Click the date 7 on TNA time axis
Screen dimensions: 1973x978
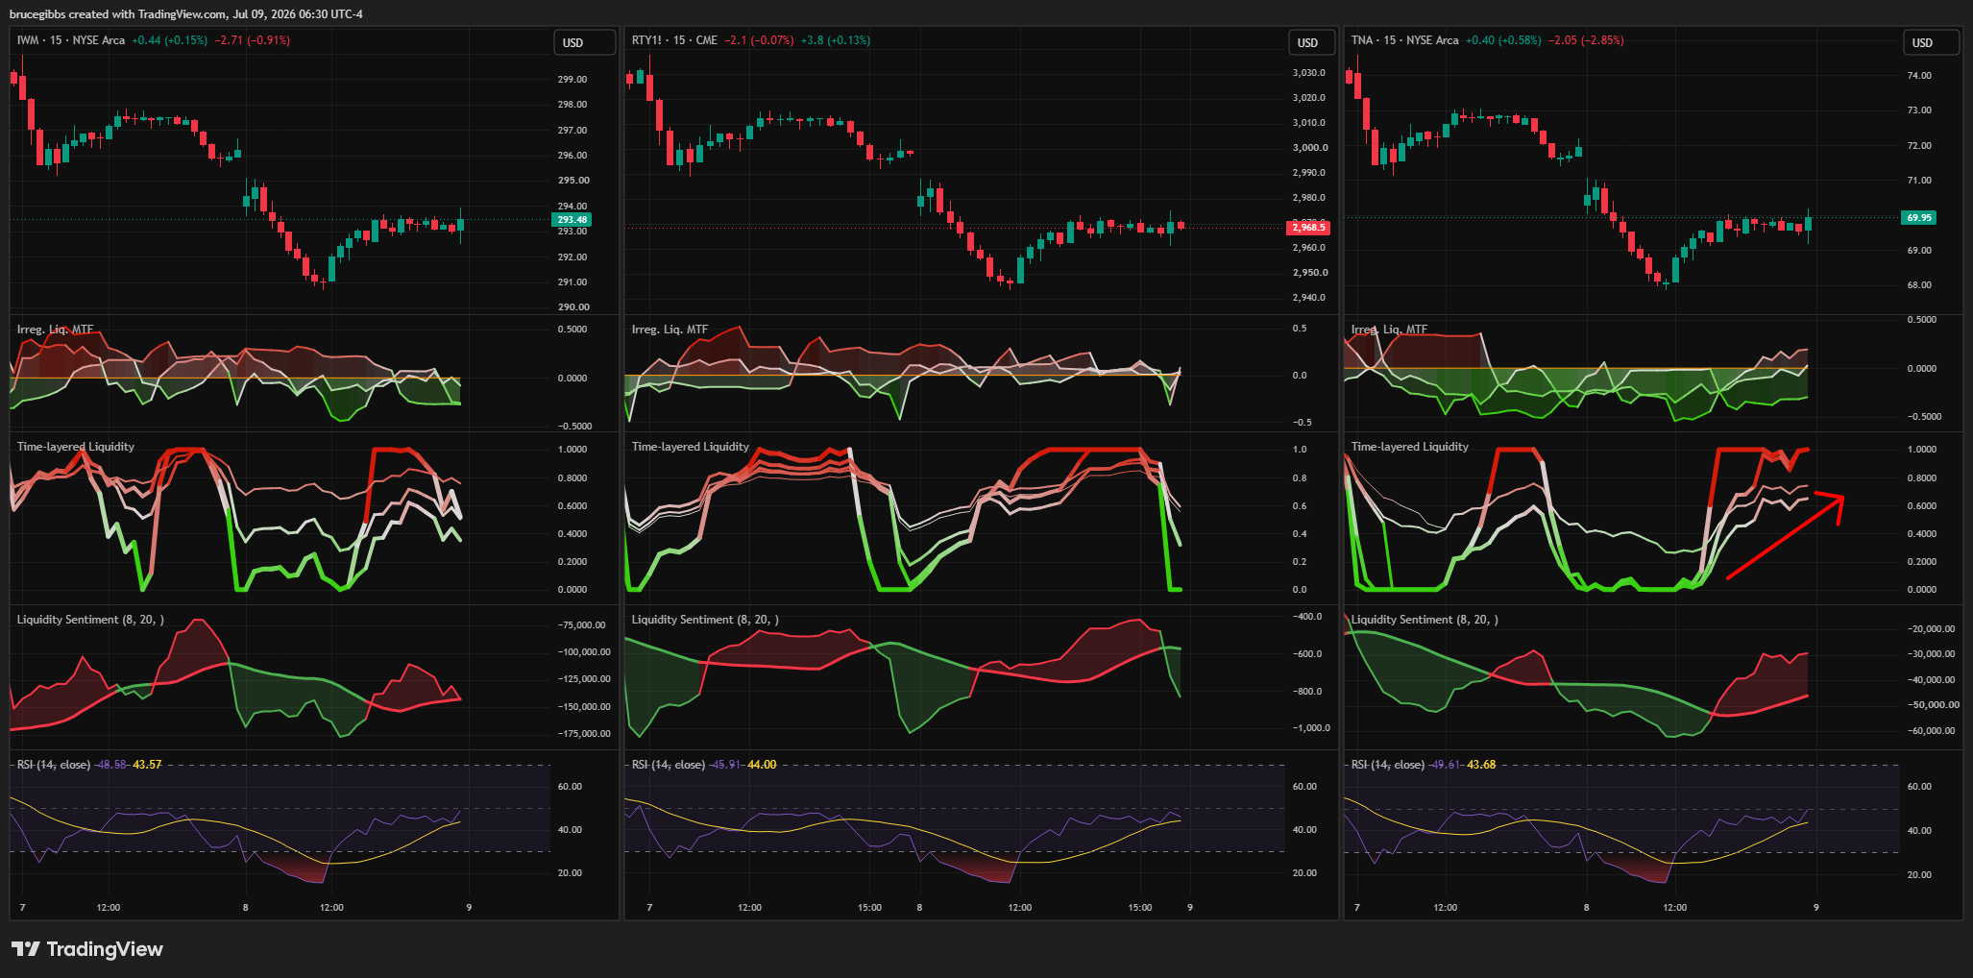click(1356, 907)
